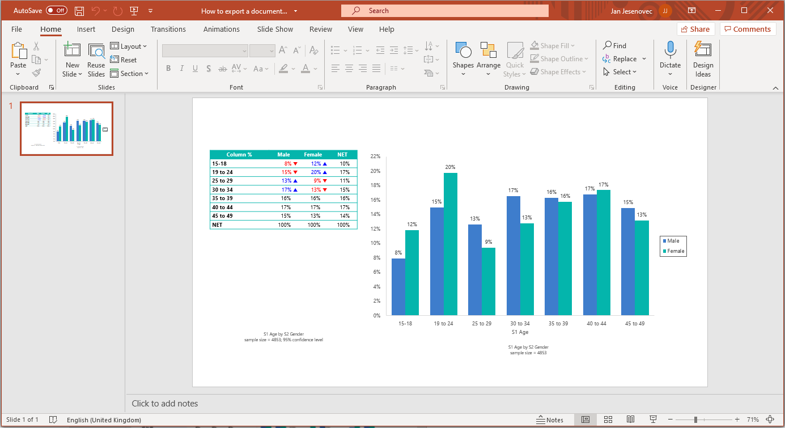Open the Animations tab
Image resolution: width=785 pixels, height=428 pixels.
pos(222,29)
